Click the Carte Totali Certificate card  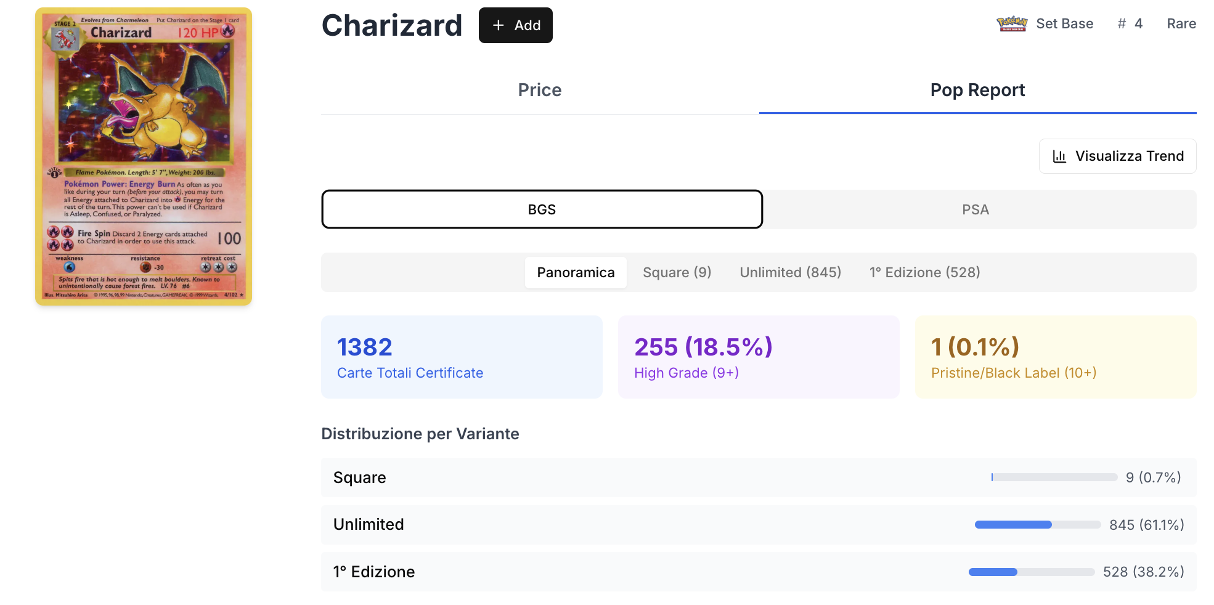coord(462,357)
